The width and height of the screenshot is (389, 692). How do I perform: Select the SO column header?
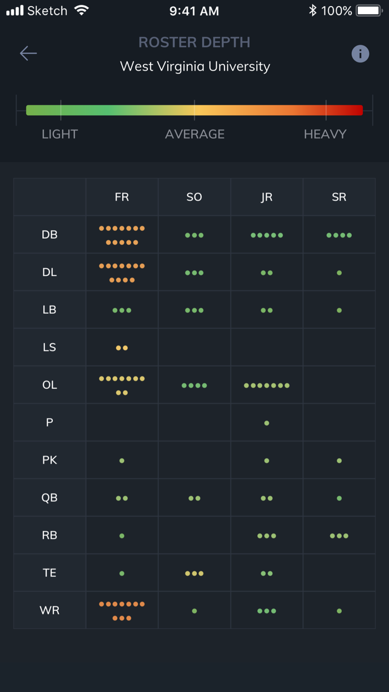(x=194, y=197)
